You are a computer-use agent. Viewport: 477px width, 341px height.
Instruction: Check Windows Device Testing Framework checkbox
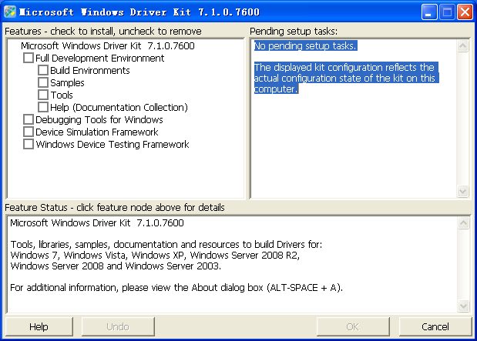29,144
